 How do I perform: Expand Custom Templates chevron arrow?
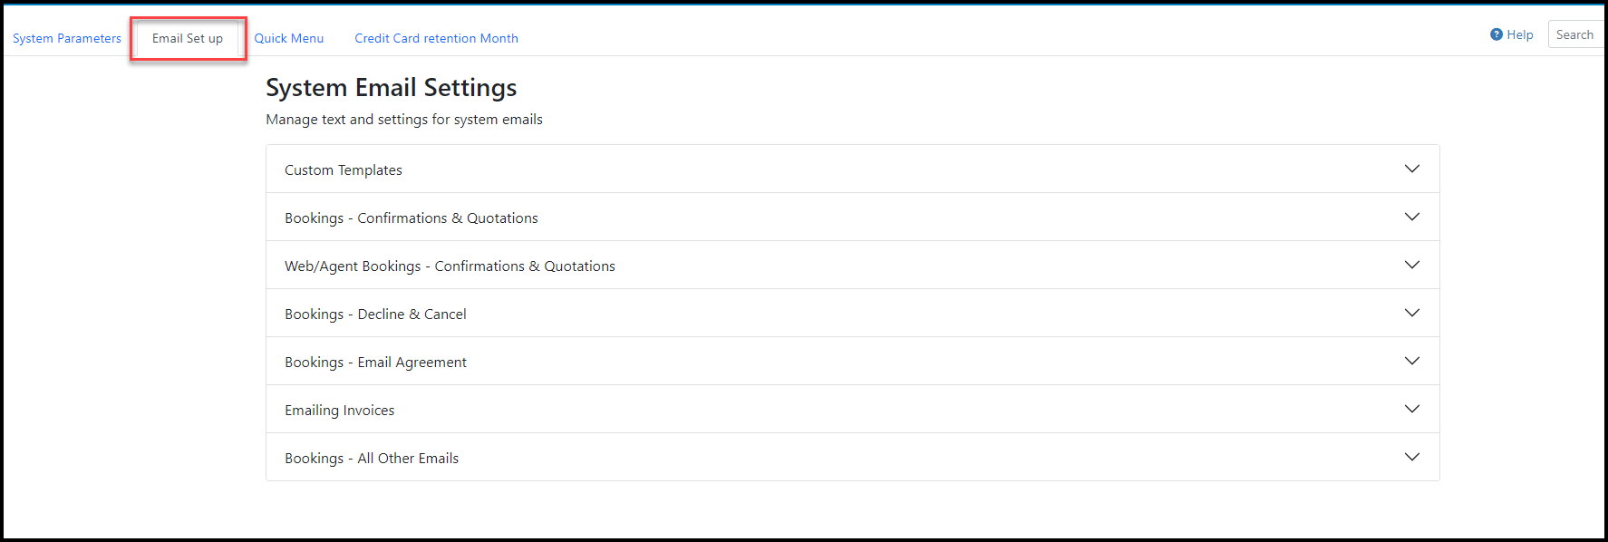point(1411,169)
